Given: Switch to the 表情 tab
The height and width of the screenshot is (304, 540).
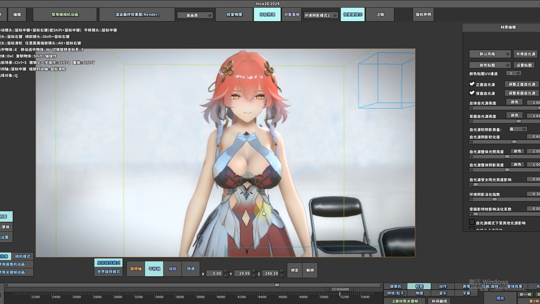Looking at the screenshot, I should click(466, 286).
